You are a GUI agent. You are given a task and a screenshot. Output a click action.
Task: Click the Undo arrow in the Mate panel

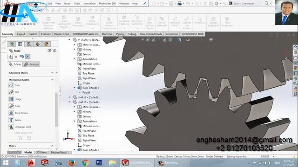22,57
